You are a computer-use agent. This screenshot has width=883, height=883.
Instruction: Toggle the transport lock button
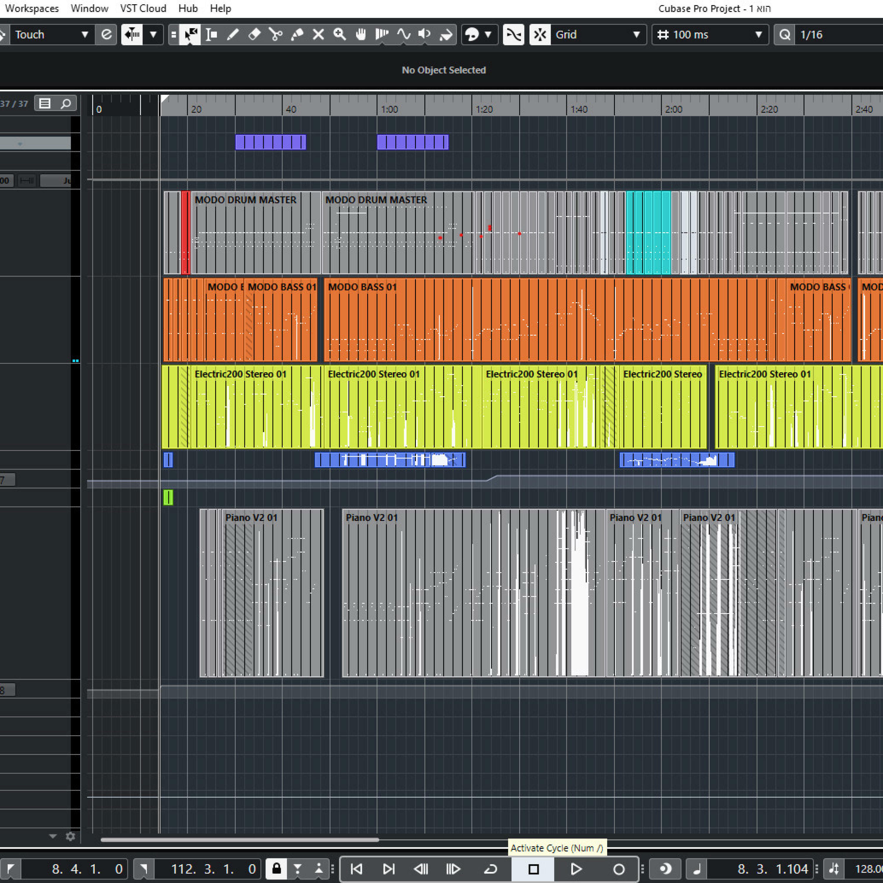276,869
